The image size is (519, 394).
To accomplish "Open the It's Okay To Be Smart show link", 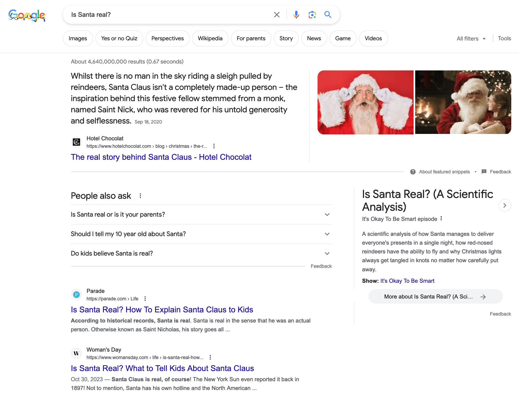I will click(407, 281).
